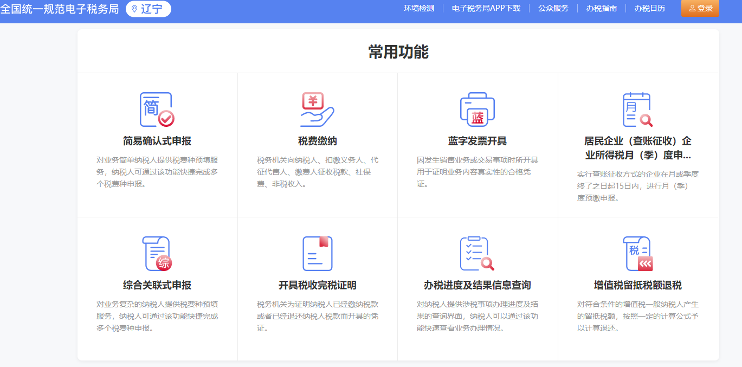Open the 办税进度及结果信息查询 checklist icon
Screen dimensions: 742x367
coord(477,252)
